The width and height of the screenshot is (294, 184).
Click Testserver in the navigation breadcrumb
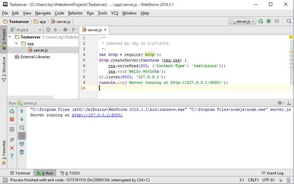tap(16, 22)
